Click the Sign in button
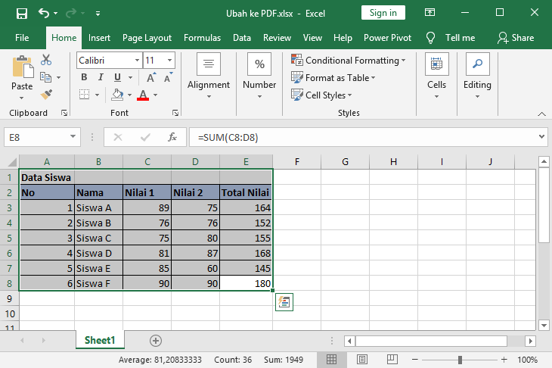The height and width of the screenshot is (368, 552). point(383,13)
